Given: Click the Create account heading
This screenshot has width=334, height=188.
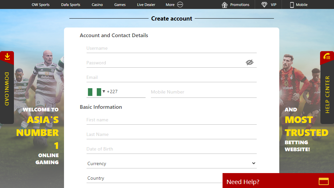Looking at the screenshot, I should point(171,19).
